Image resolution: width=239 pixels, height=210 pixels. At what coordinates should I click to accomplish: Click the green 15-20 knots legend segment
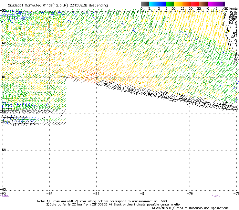170,4
